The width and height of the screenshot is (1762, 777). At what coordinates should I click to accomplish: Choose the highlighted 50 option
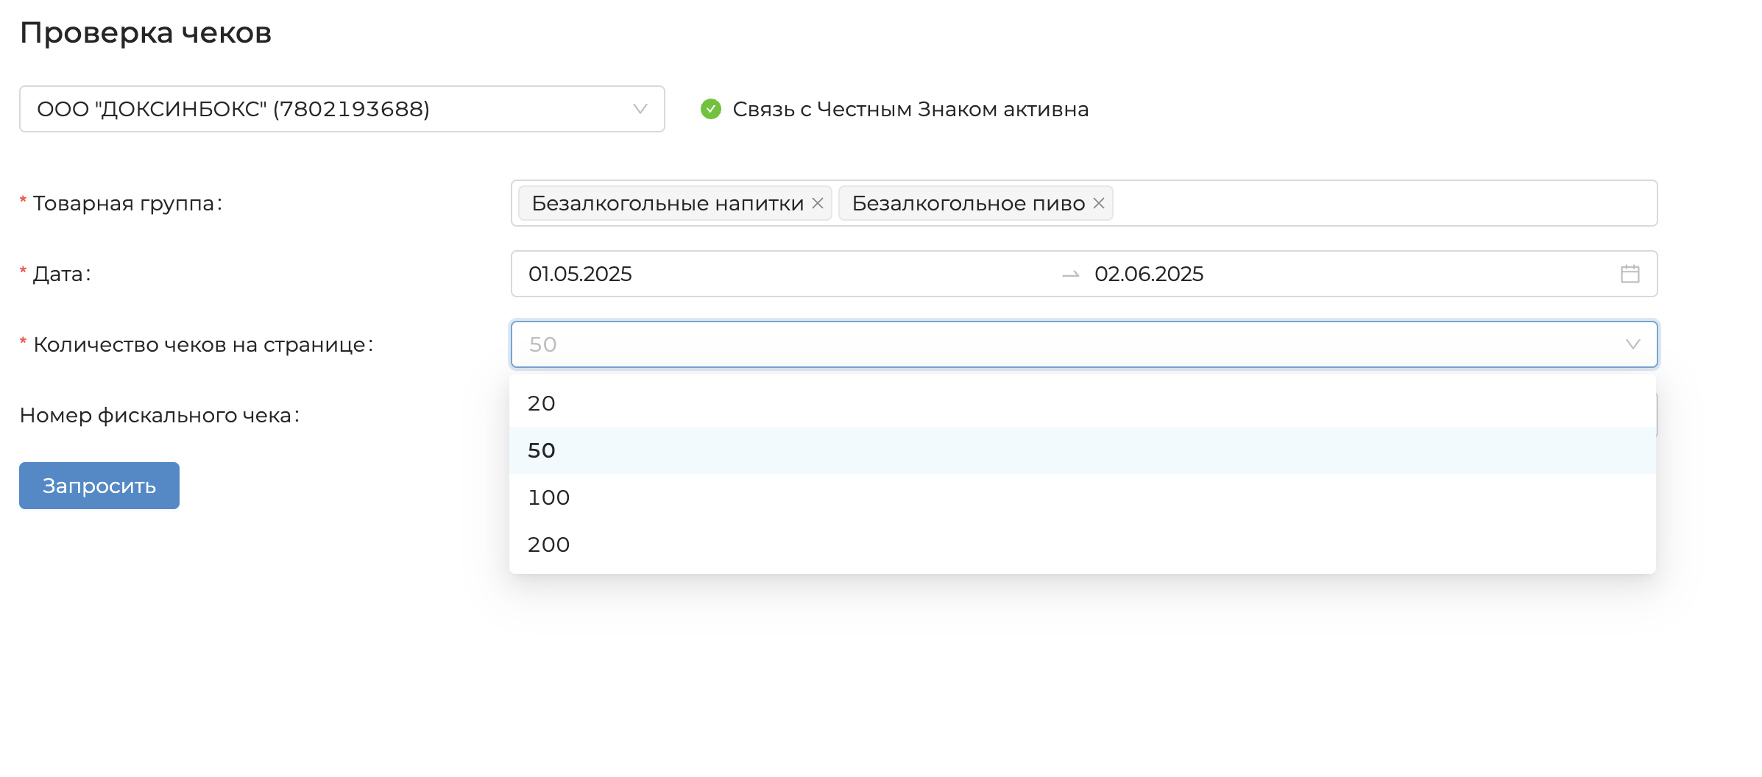pos(542,450)
